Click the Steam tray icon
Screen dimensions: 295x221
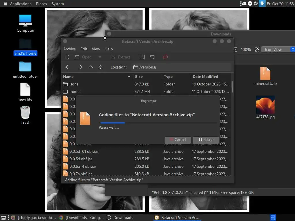256,3
